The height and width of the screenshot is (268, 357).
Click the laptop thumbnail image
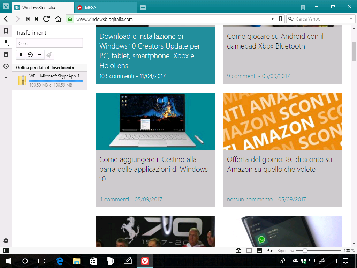tap(155, 121)
